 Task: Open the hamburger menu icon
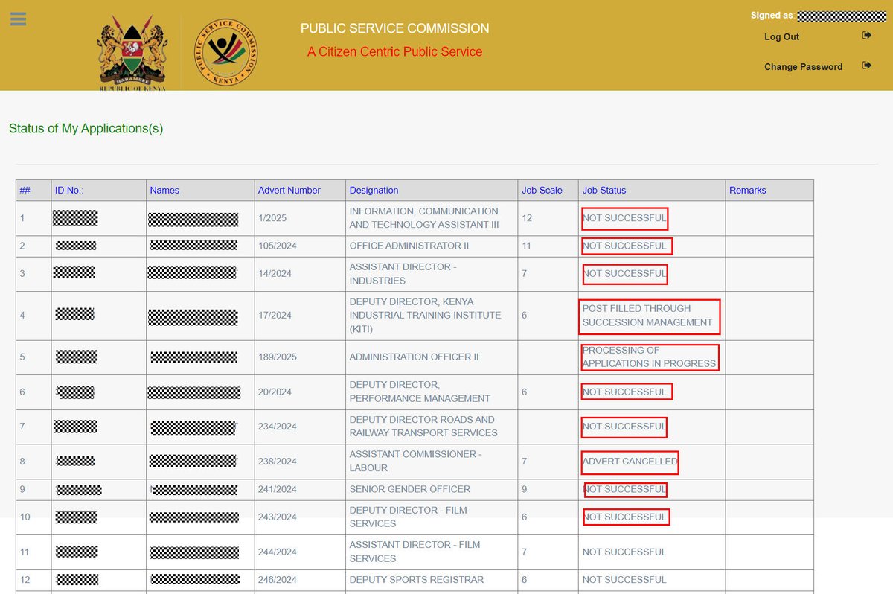click(19, 19)
